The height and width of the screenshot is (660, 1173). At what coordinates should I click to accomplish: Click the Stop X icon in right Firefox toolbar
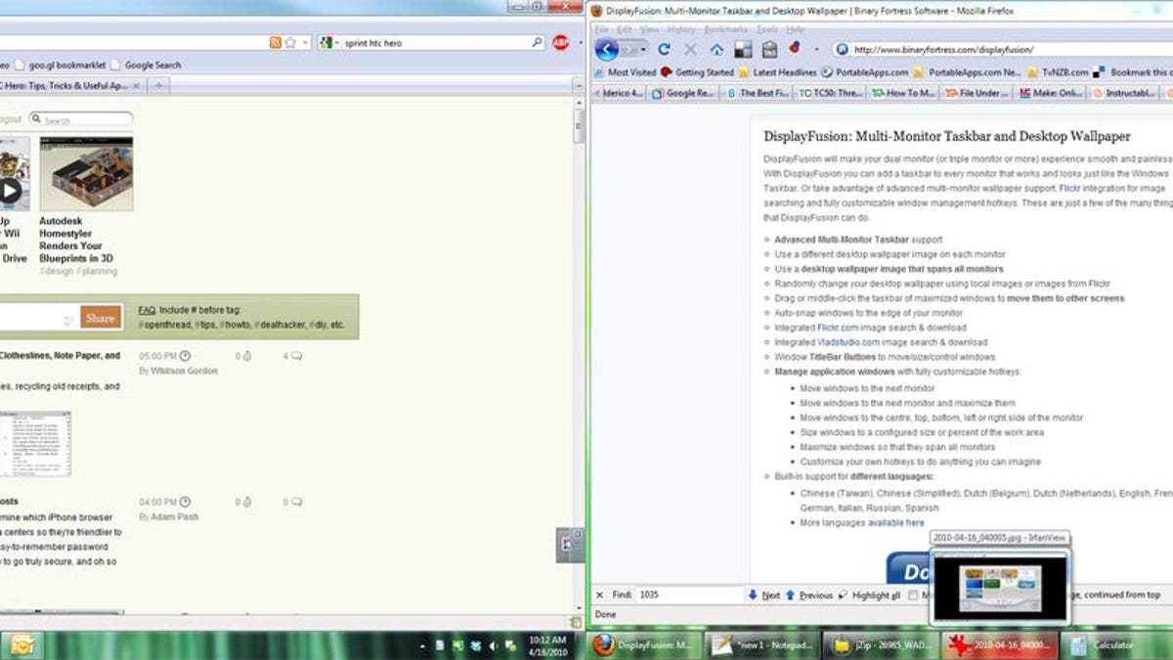(x=690, y=49)
